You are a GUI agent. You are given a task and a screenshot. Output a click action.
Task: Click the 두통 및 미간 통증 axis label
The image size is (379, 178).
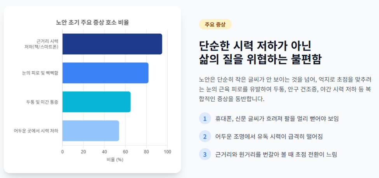[42, 102]
